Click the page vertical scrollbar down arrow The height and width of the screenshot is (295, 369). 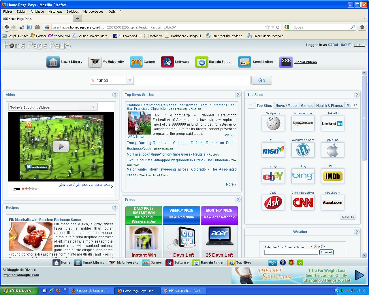pyautogui.click(x=364, y=255)
